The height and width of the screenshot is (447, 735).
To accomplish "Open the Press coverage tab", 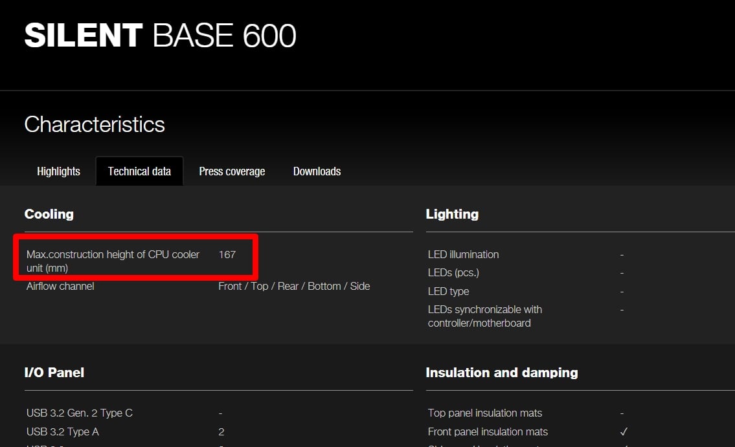I will [232, 171].
